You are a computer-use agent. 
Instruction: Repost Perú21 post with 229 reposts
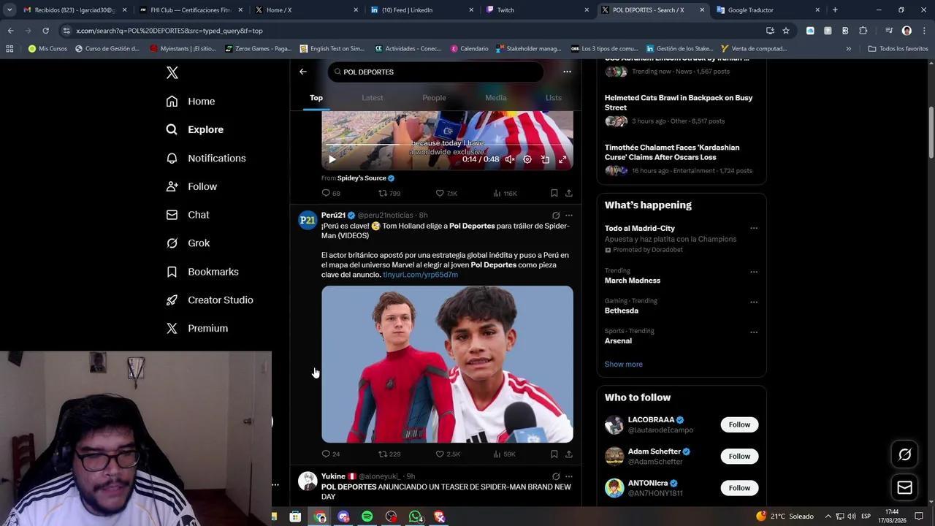[389, 454]
